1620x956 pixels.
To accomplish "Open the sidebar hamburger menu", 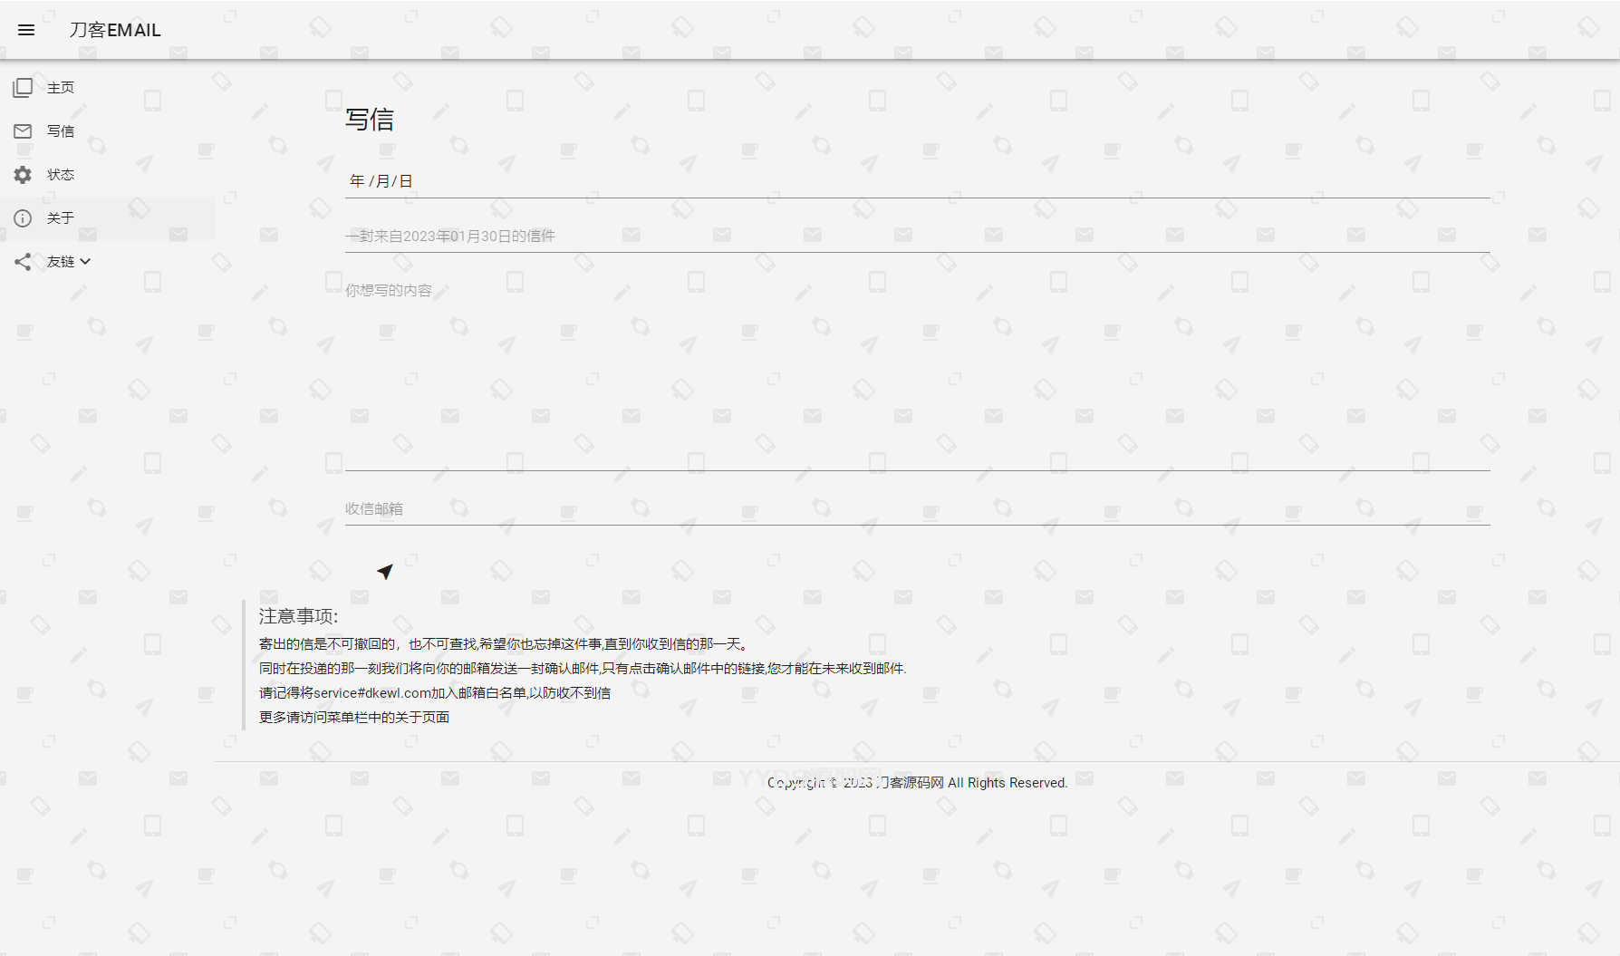I will tap(25, 29).
